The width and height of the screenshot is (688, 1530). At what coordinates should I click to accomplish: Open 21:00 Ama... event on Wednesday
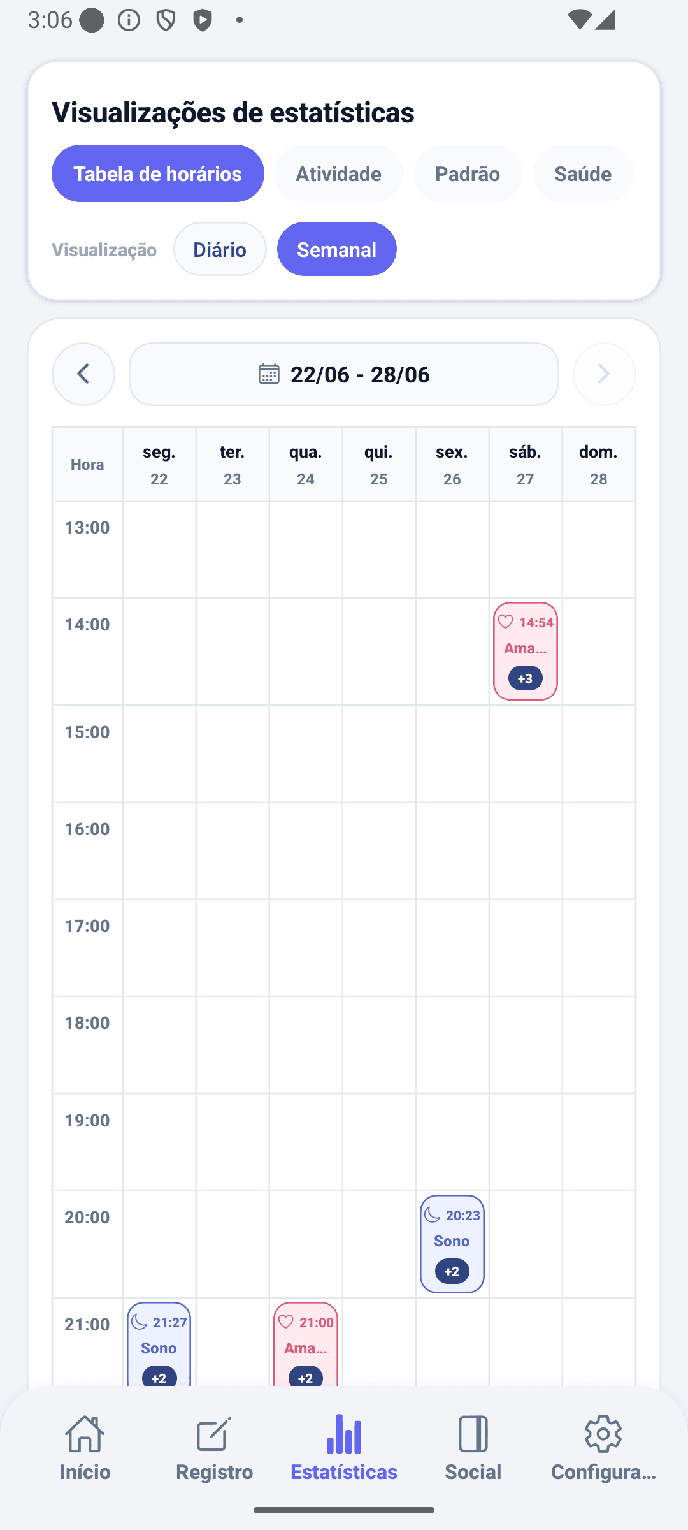coord(306,1344)
